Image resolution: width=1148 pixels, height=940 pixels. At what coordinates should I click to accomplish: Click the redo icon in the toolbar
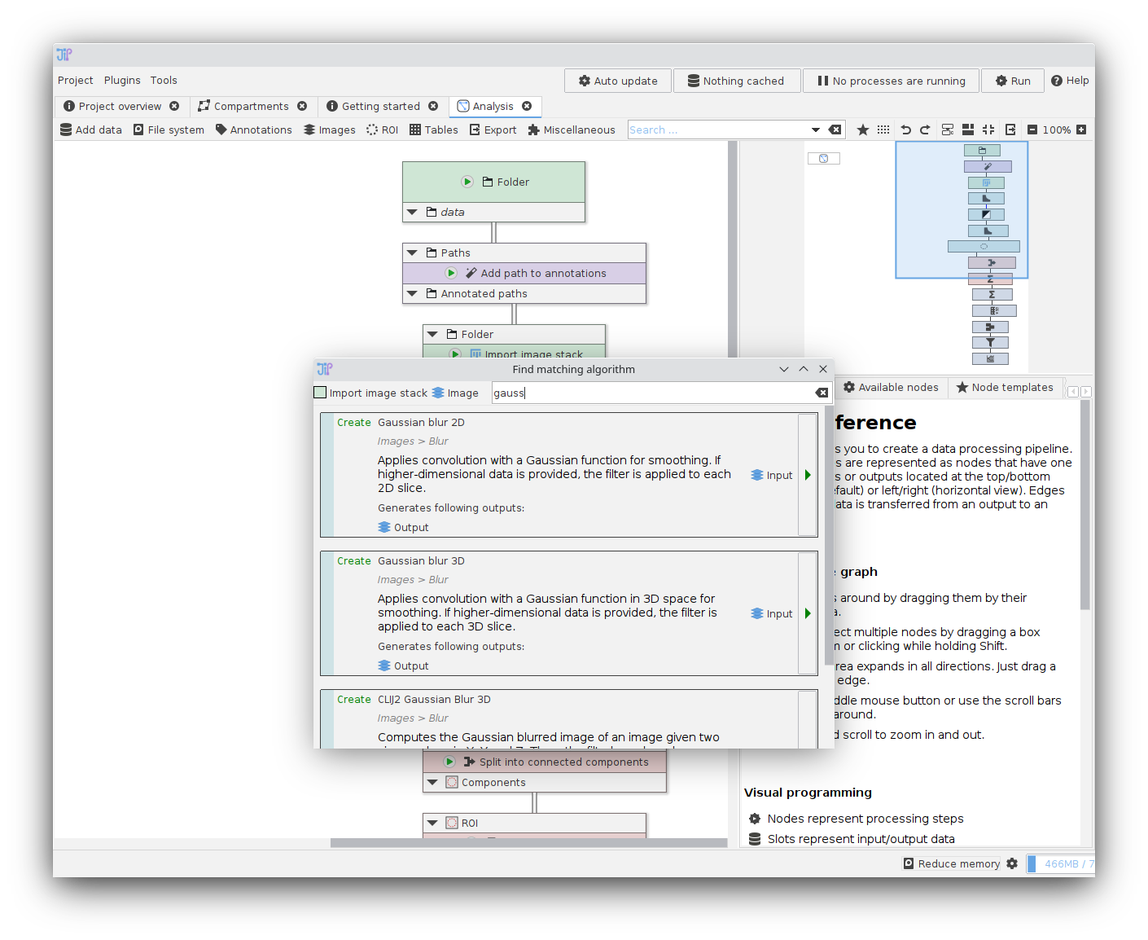(x=926, y=130)
